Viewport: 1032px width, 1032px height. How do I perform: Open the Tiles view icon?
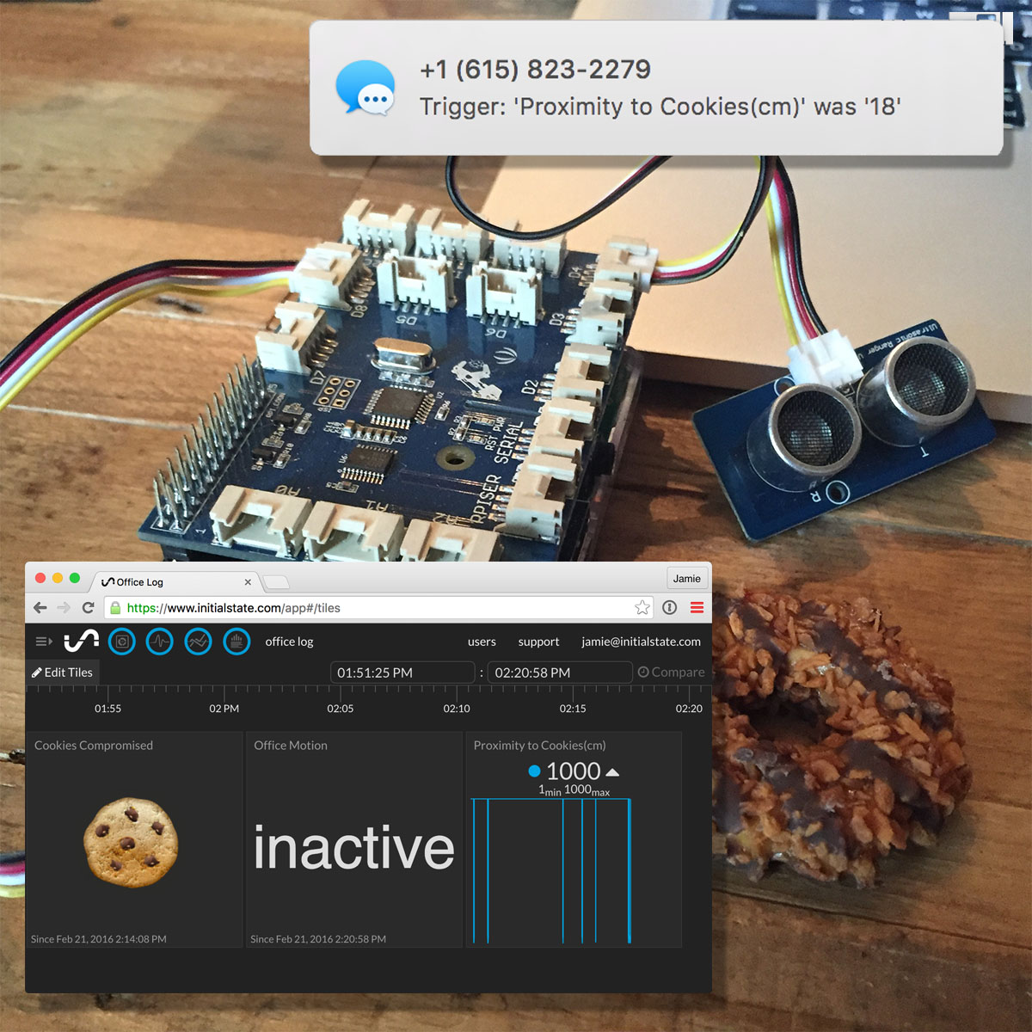click(x=122, y=642)
